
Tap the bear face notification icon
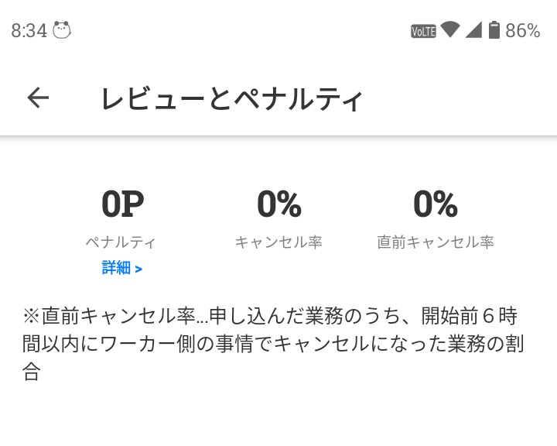pyautogui.click(x=62, y=30)
